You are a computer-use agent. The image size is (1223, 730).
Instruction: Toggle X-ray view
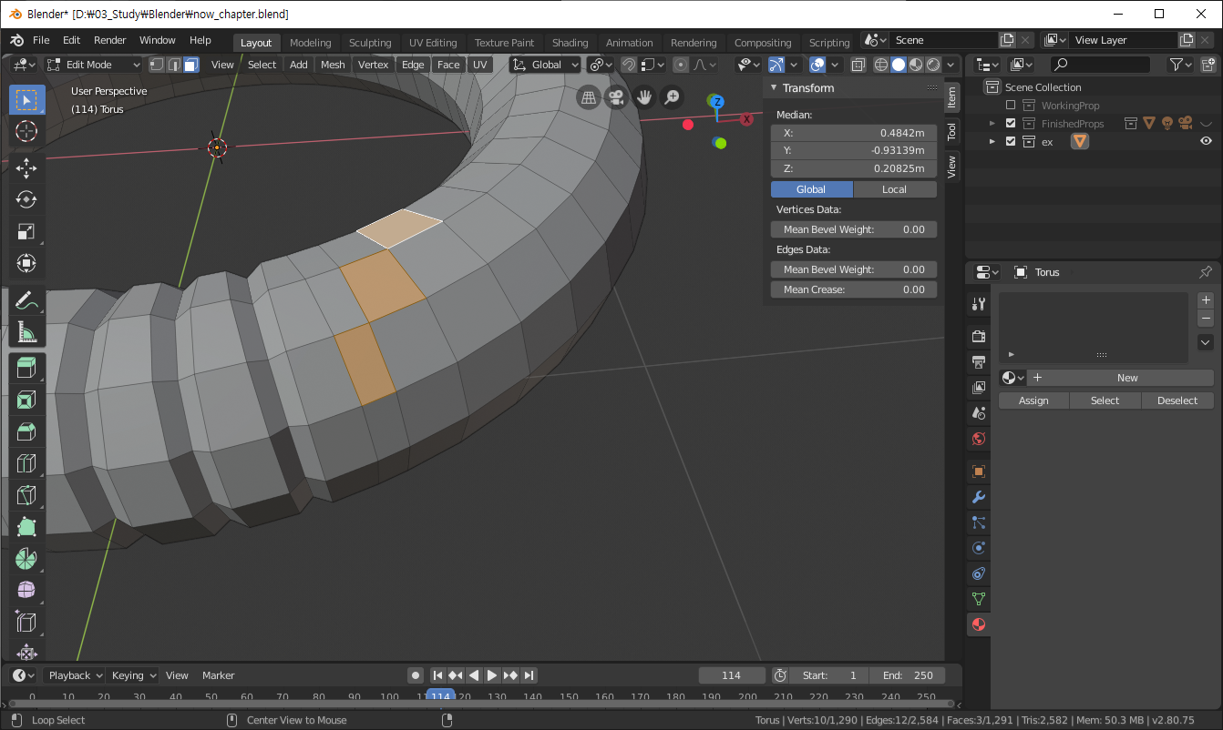coord(858,65)
